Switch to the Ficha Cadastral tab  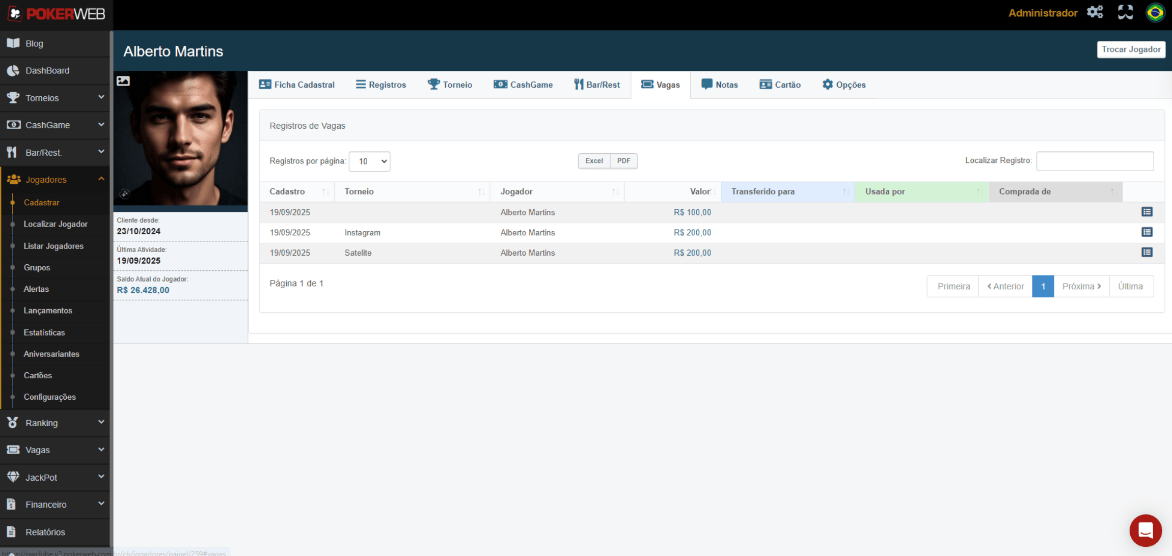(x=297, y=85)
